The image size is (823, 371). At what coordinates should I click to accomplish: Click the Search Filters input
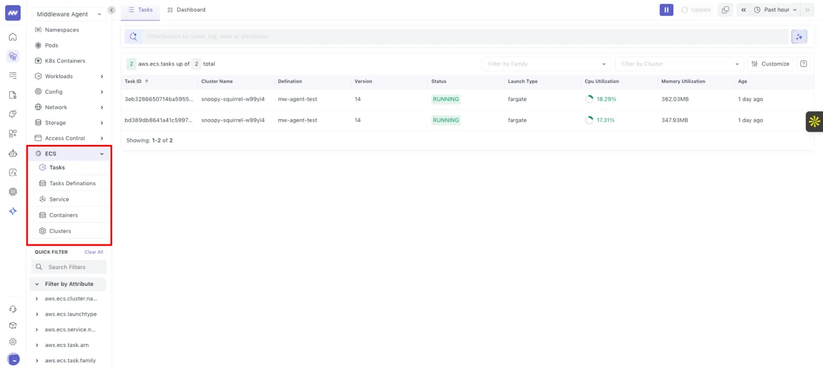click(68, 267)
